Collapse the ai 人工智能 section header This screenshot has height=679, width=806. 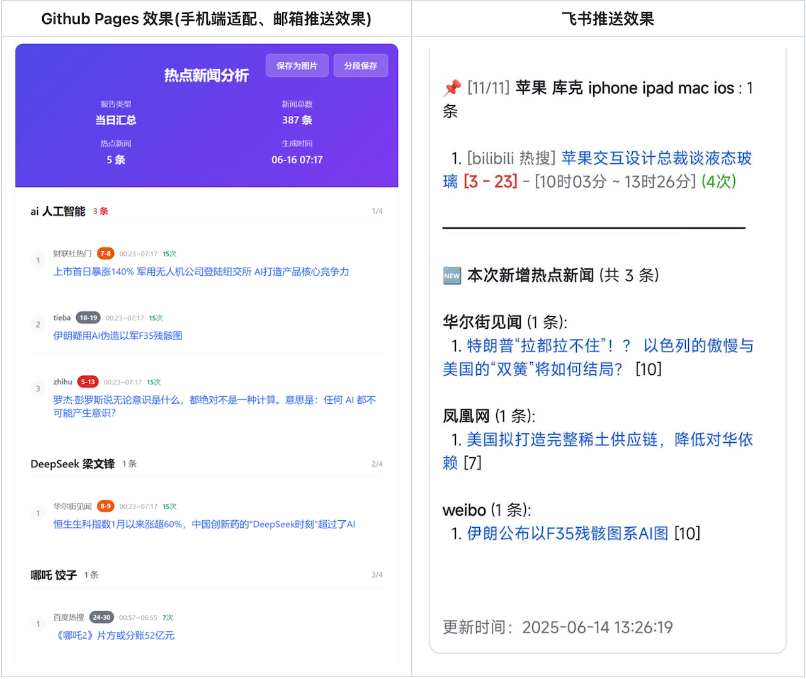click(58, 211)
